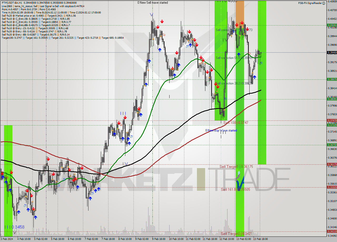Click the green price tag 0.40261
The height and width of the screenshot is (242, 337).
[x=332, y=25]
